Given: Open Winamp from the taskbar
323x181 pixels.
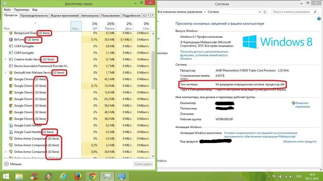Looking at the screenshot, I should click(x=48, y=177).
